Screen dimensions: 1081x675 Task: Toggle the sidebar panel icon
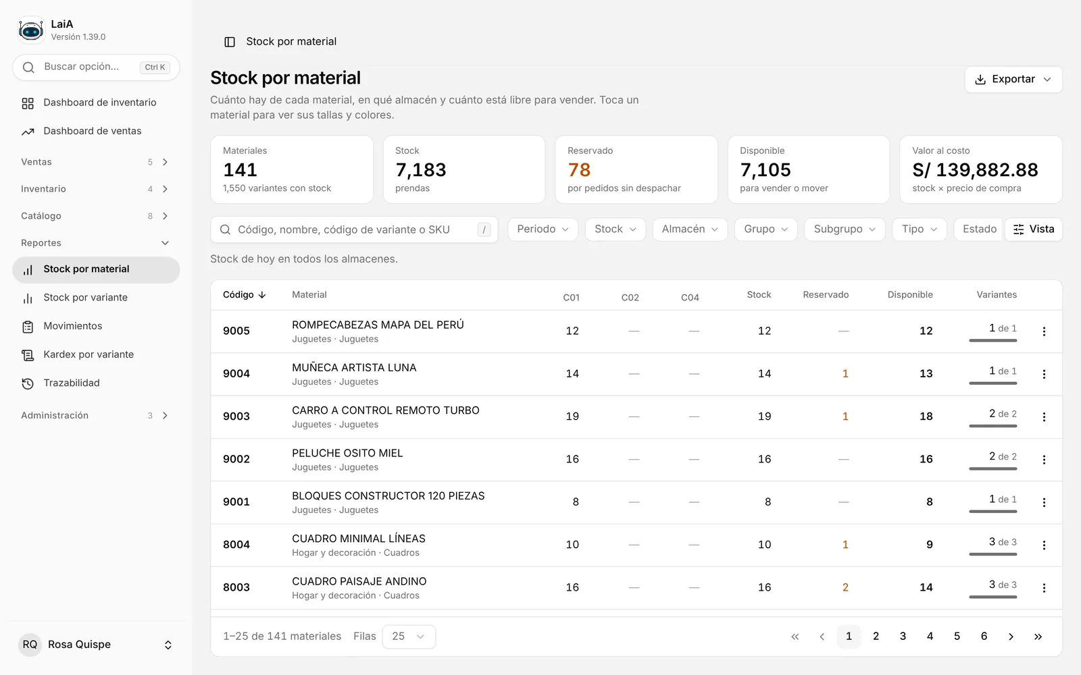(230, 42)
